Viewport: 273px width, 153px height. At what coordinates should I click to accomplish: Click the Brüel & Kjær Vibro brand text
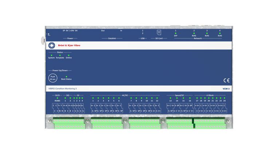69,45
